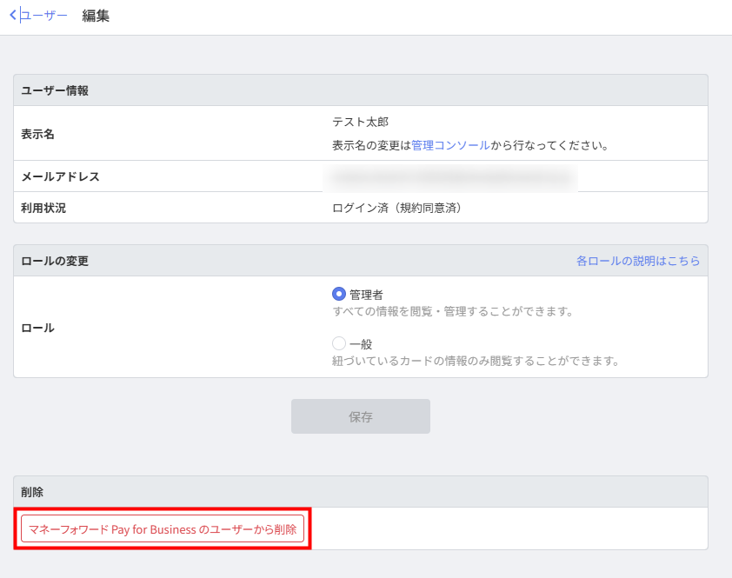This screenshot has height=578, width=732.
Task: Click the メールアドレス row label
Action: [x=60, y=176]
